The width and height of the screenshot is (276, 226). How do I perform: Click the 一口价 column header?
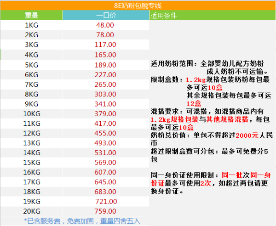point(106,15)
